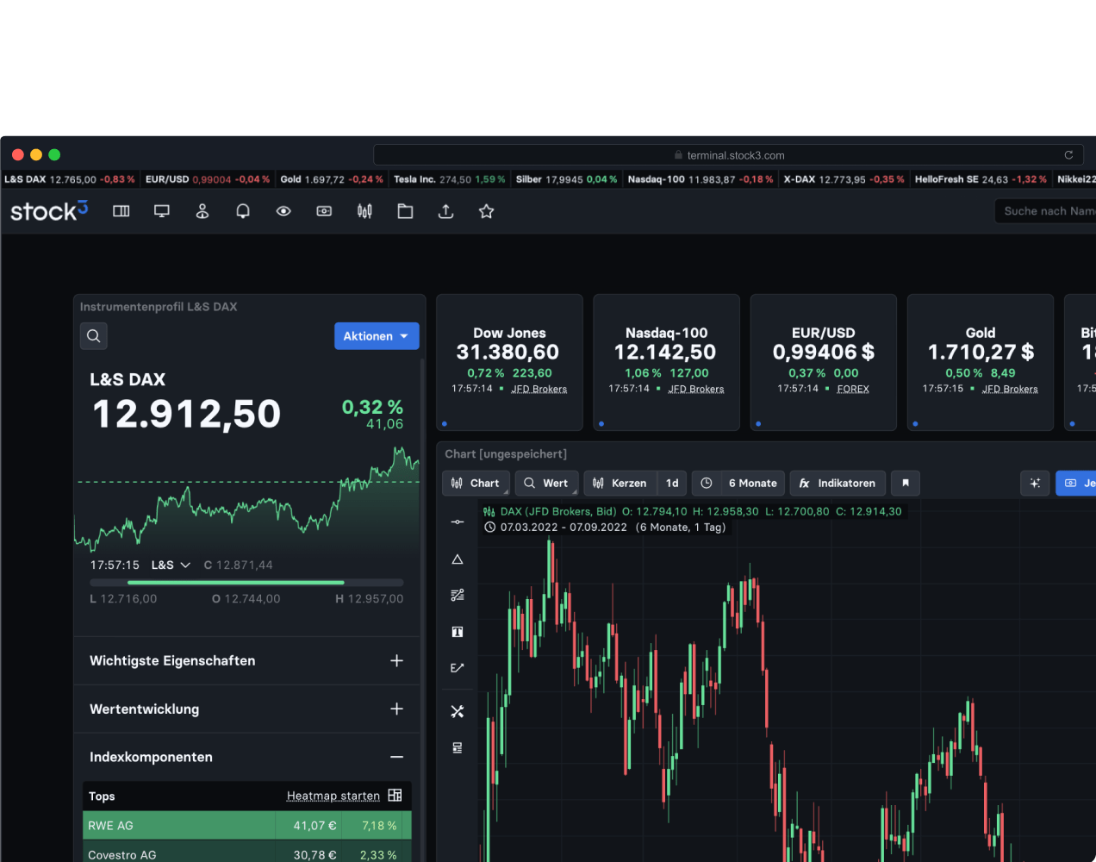Click the layers stack tool icon
The image size is (1096, 862).
458,747
